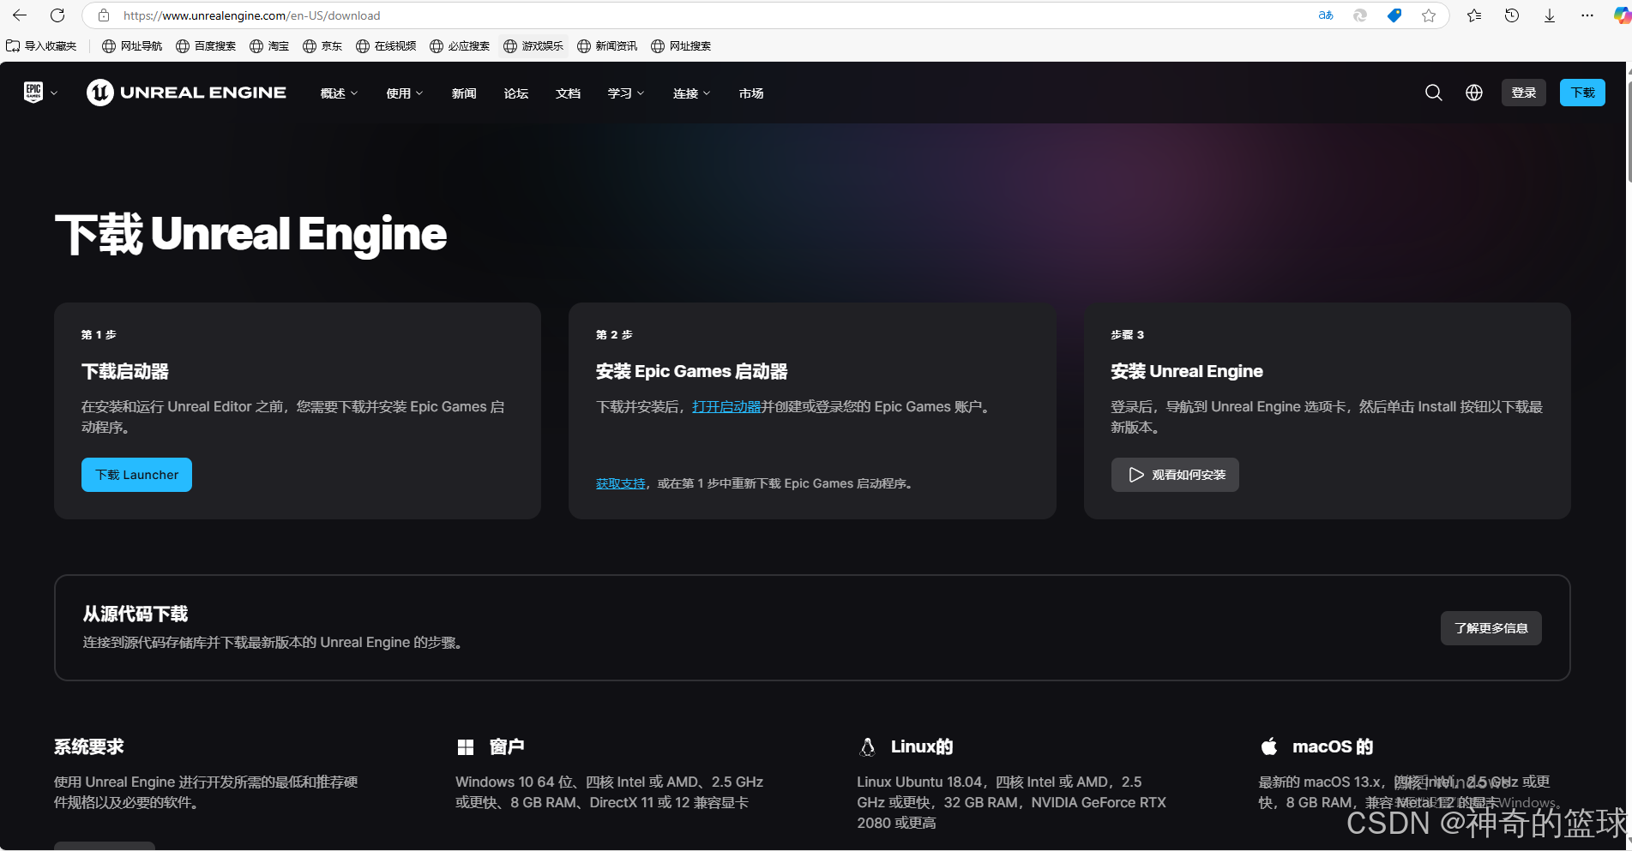Open the 在线视频 bookmark
1632x851 pixels.
tap(386, 46)
